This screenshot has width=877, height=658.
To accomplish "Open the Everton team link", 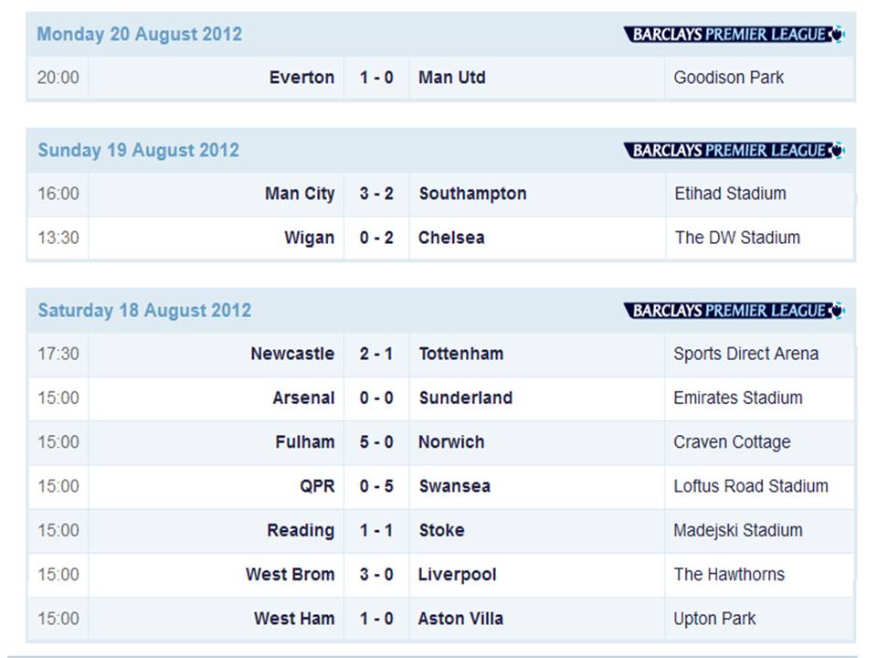I will pos(301,77).
